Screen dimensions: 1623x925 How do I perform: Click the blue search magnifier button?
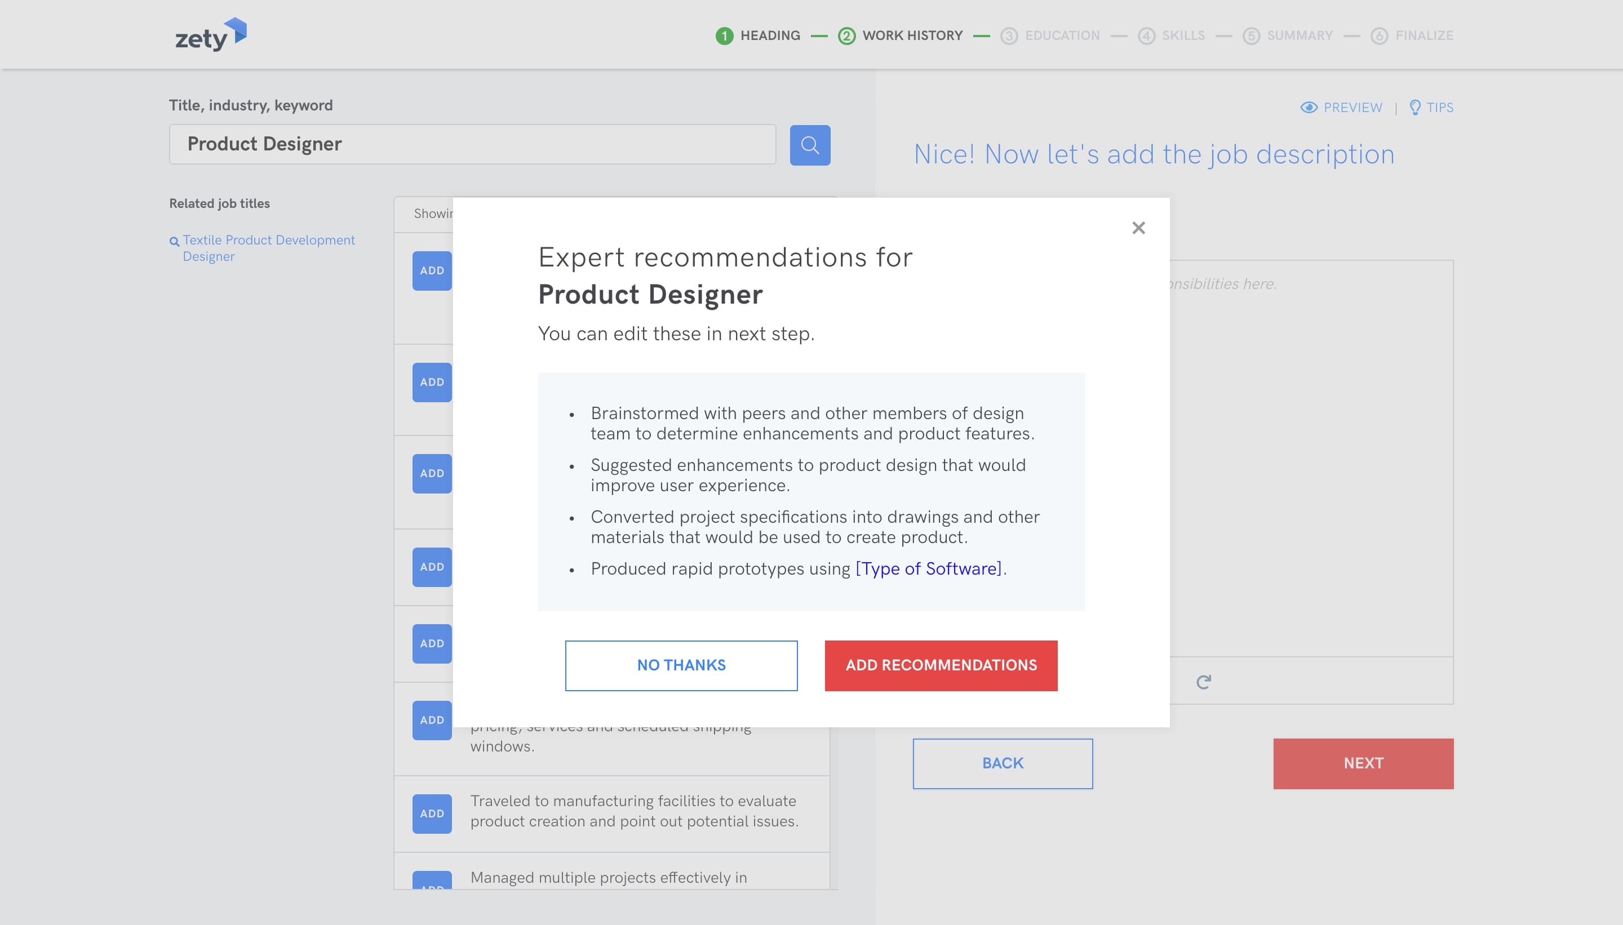pyautogui.click(x=810, y=145)
